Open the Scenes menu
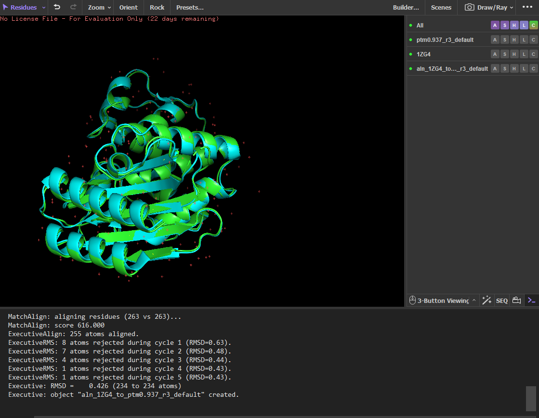This screenshot has width=539, height=418. point(441,7)
